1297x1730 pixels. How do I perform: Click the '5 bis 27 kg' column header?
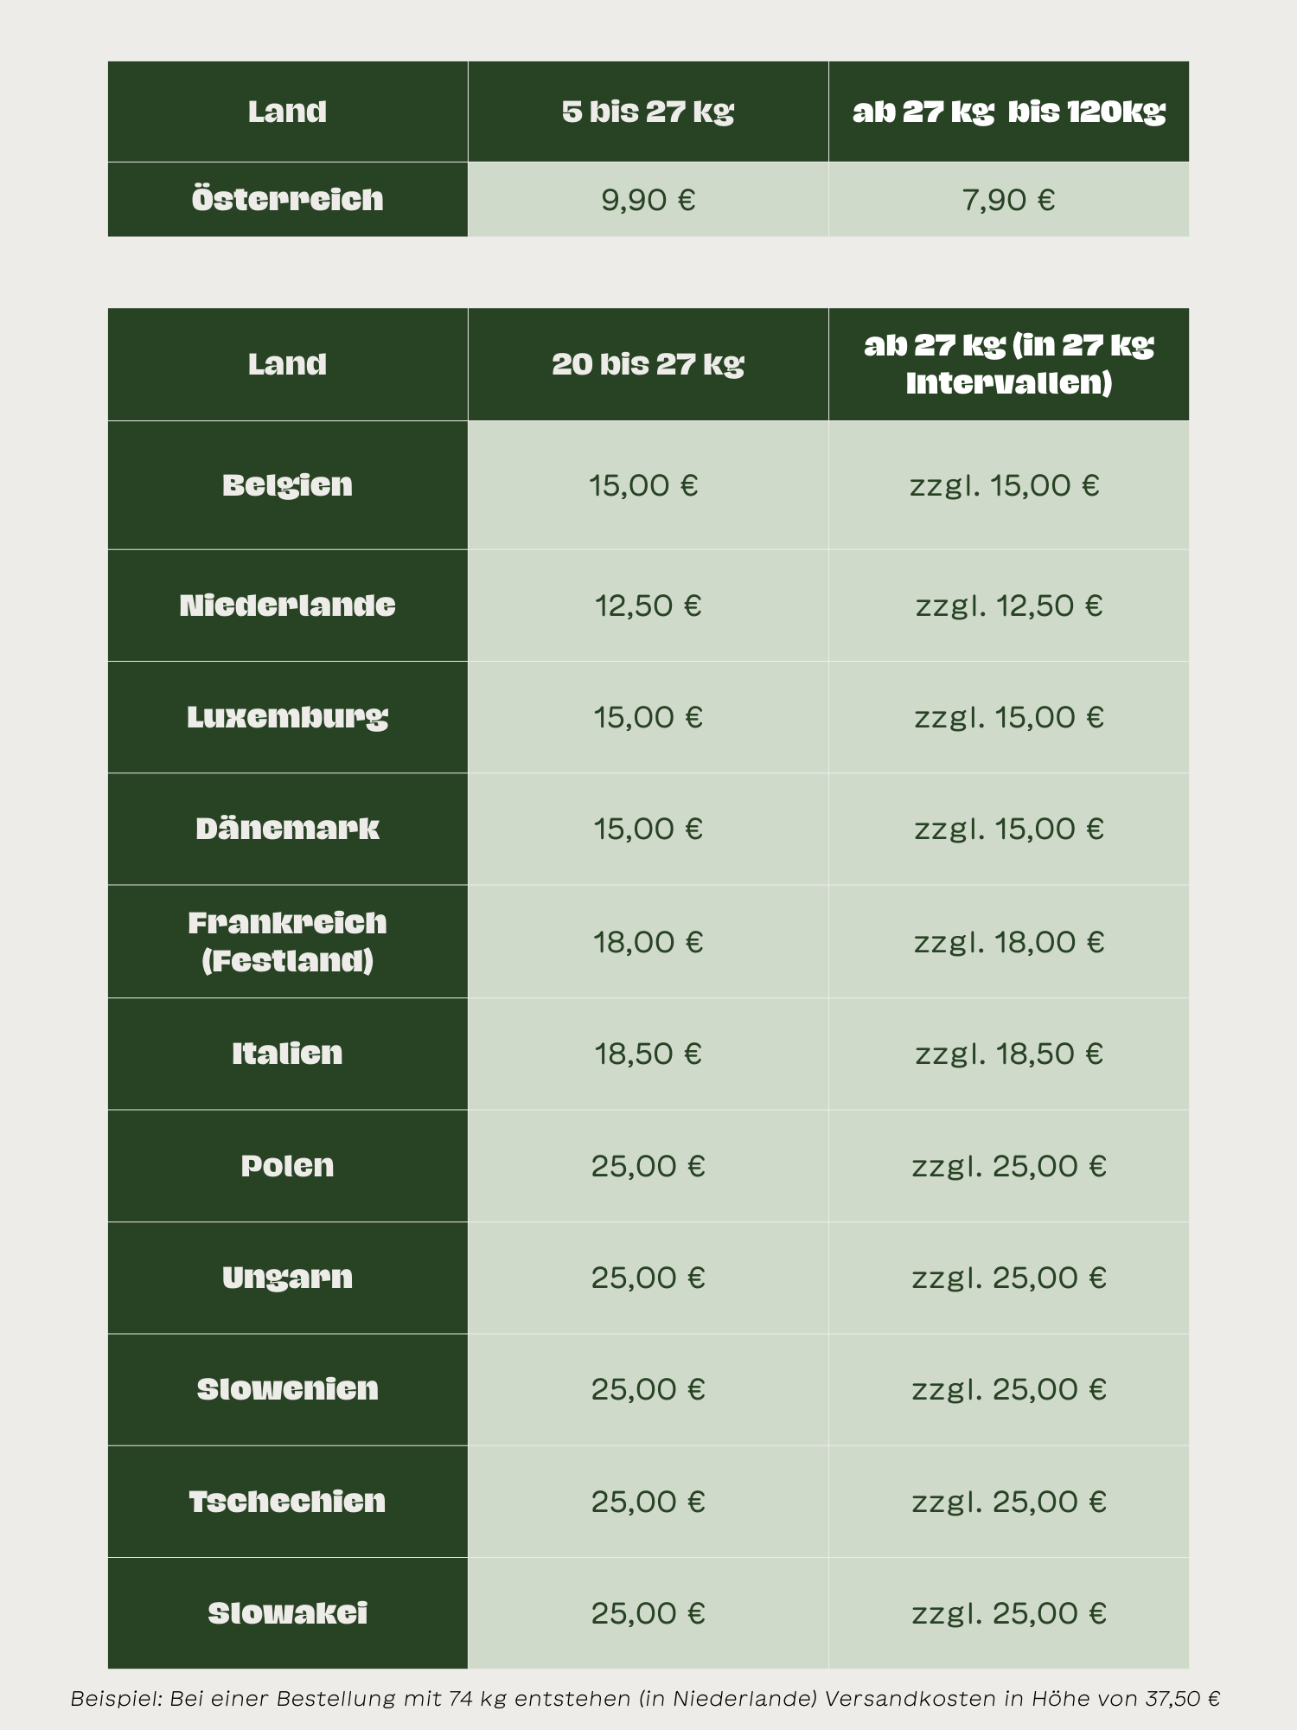pyautogui.click(x=648, y=112)
